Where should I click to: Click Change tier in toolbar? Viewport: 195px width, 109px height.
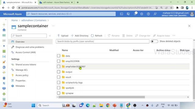pyautogui.click(x=143, y=36)
